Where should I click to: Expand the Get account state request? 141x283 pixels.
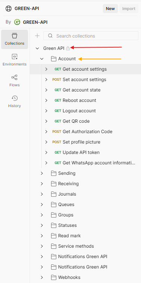pyautogui.click(x=46, y=90)
